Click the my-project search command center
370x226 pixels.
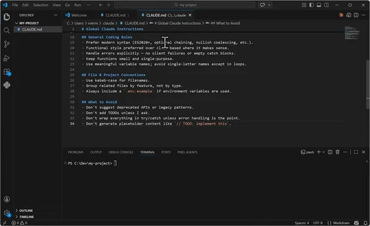click(x=185, y=5)
